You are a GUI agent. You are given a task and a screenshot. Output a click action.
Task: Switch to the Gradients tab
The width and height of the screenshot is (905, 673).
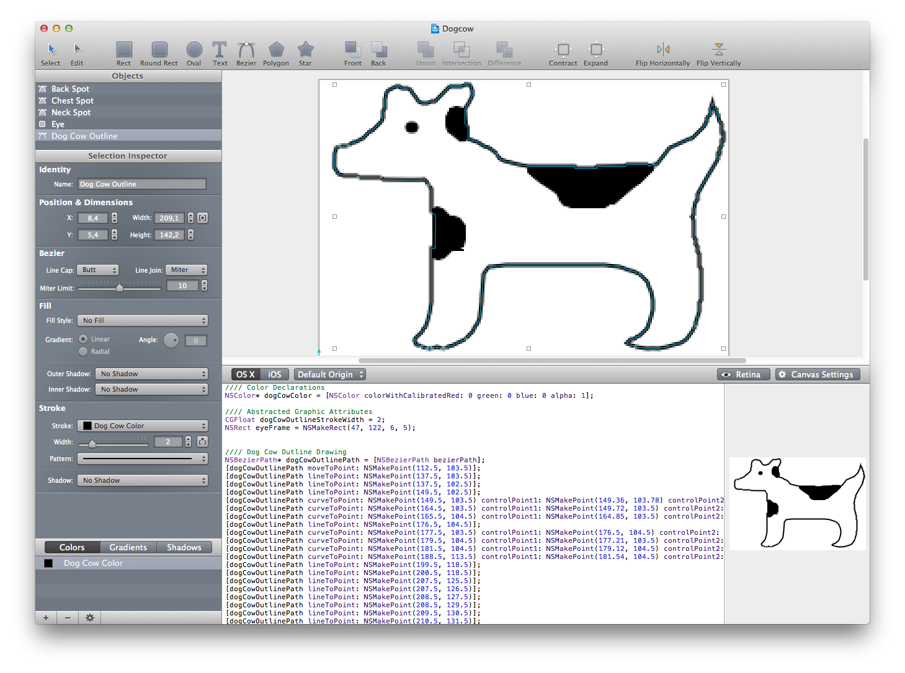[x=128, y=547]
